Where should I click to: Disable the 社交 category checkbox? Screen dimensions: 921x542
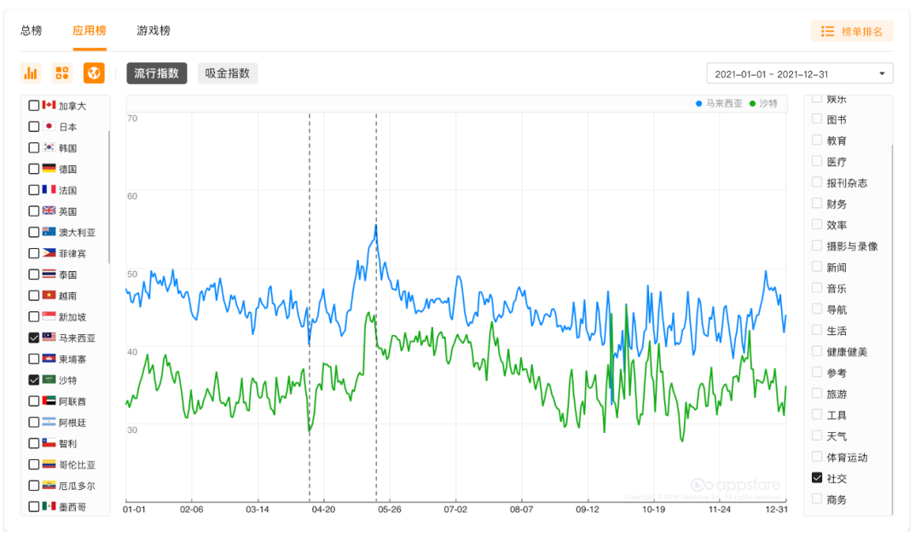coord(817,478)
